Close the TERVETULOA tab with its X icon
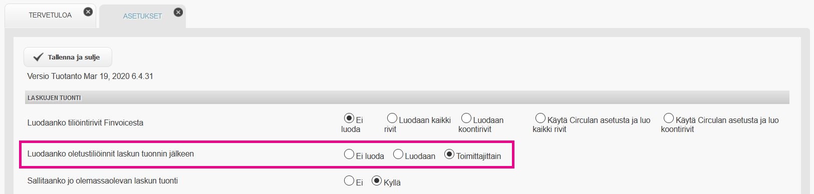 pyautogui.click(x=88, y=11)
